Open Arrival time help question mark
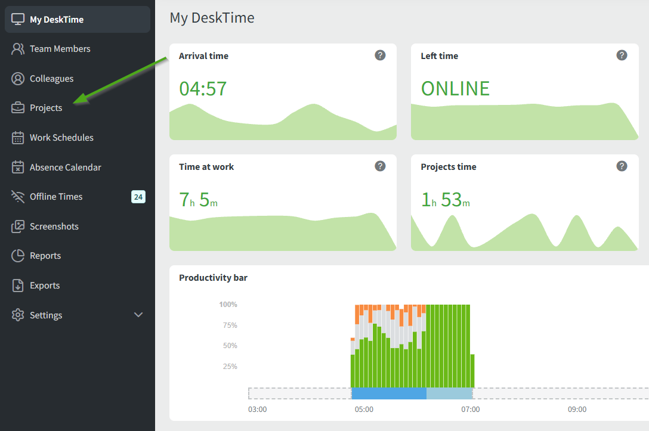The height and width of the screenshot is (431, 649). click(x=380, y=55)
